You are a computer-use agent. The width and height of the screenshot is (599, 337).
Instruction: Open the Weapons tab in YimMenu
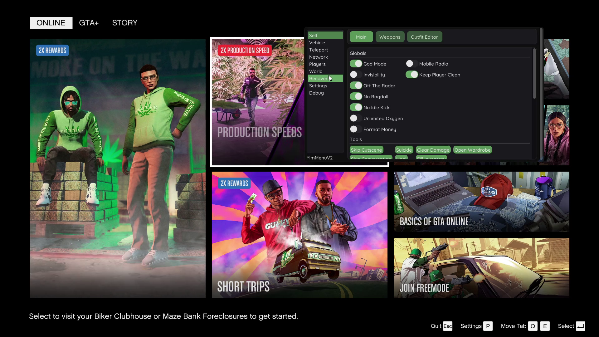click(390, 37)
